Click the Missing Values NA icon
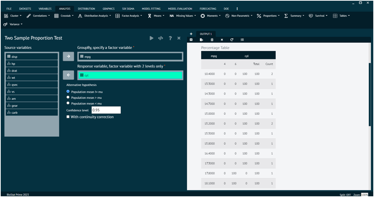This screenshot has height=197, width=374. 172,16
